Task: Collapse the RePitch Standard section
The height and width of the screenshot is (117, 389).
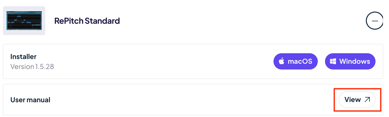Action: pos(375,21)
